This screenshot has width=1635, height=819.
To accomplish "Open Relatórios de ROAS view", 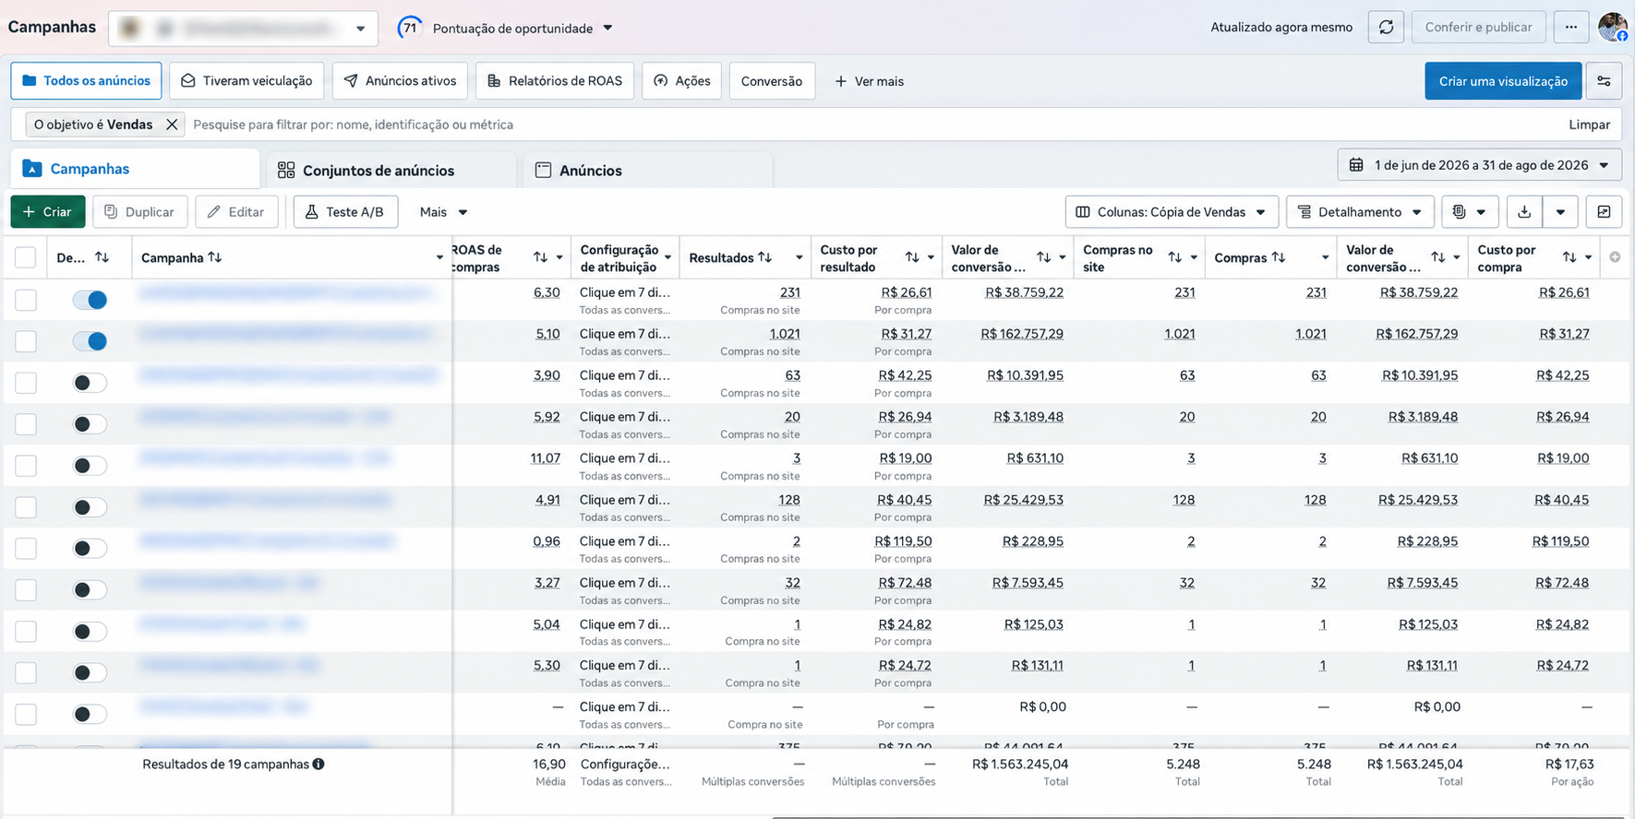I will pyautogui.click(x=555, y=81).
